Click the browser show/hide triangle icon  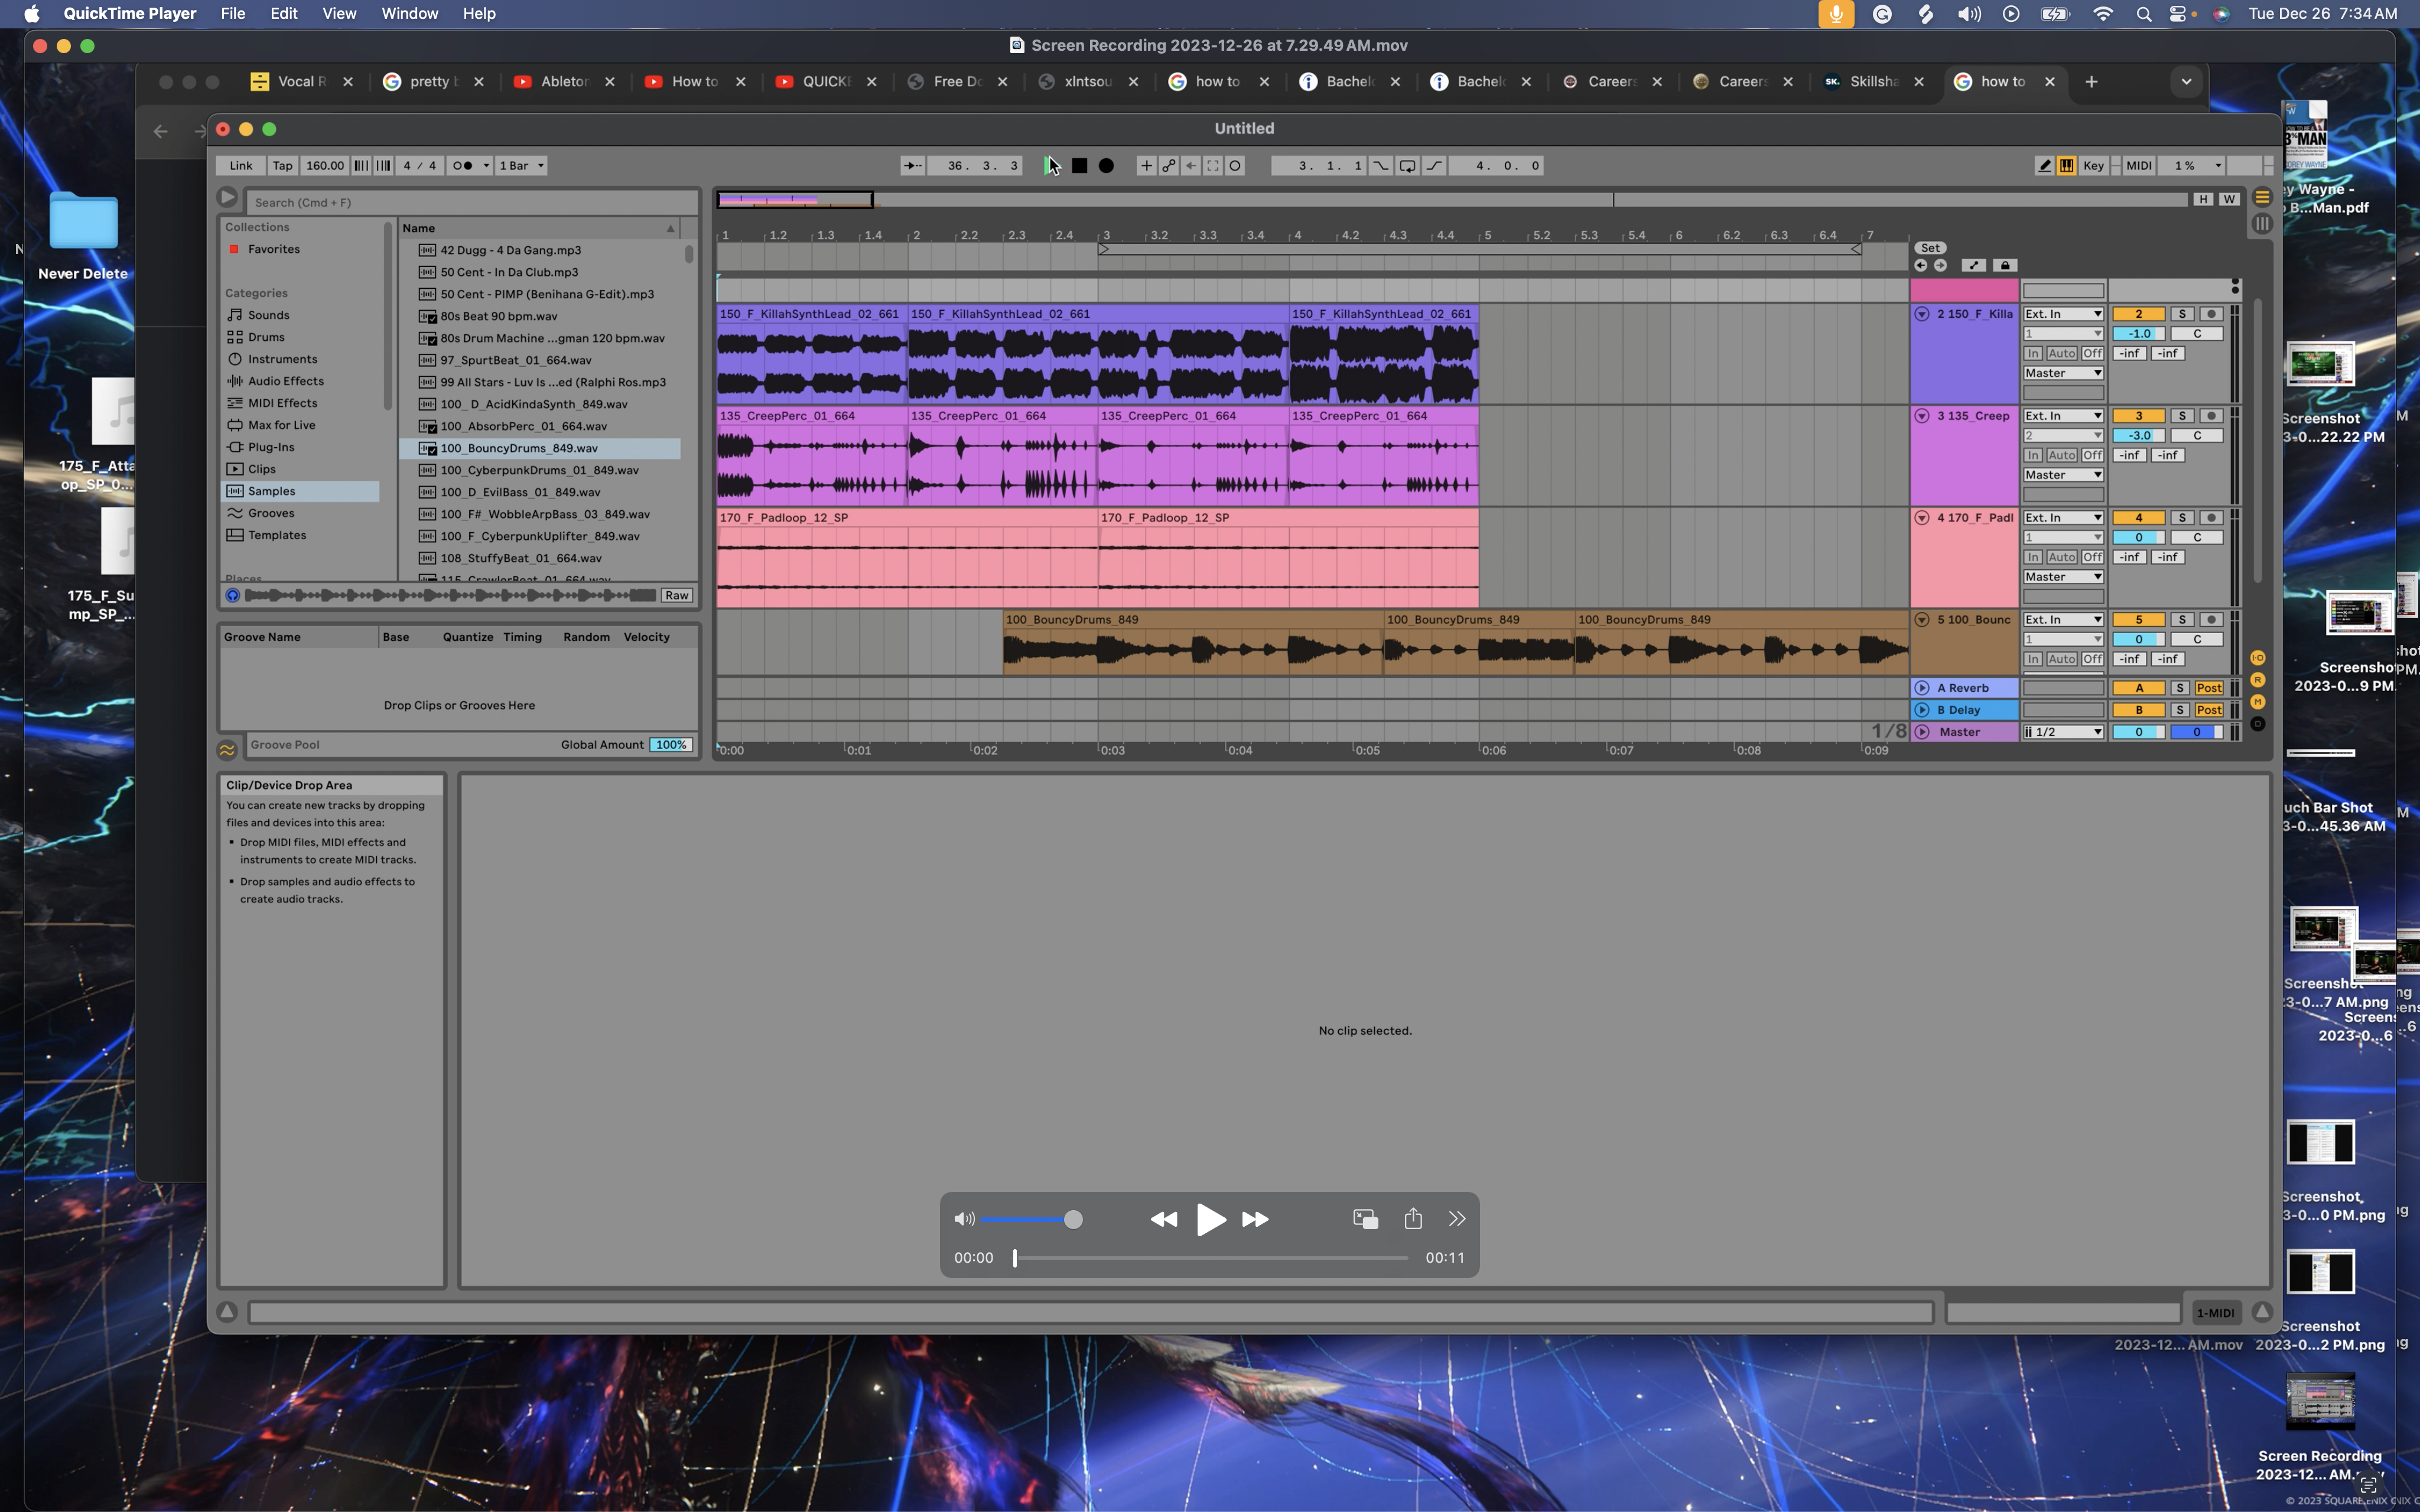(x=227, y=198)
